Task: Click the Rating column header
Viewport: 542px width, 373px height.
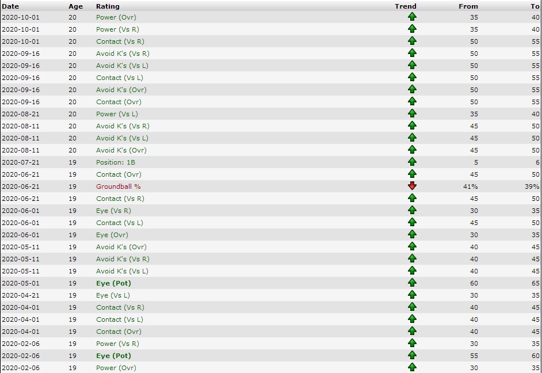Action: coord(108,6)
